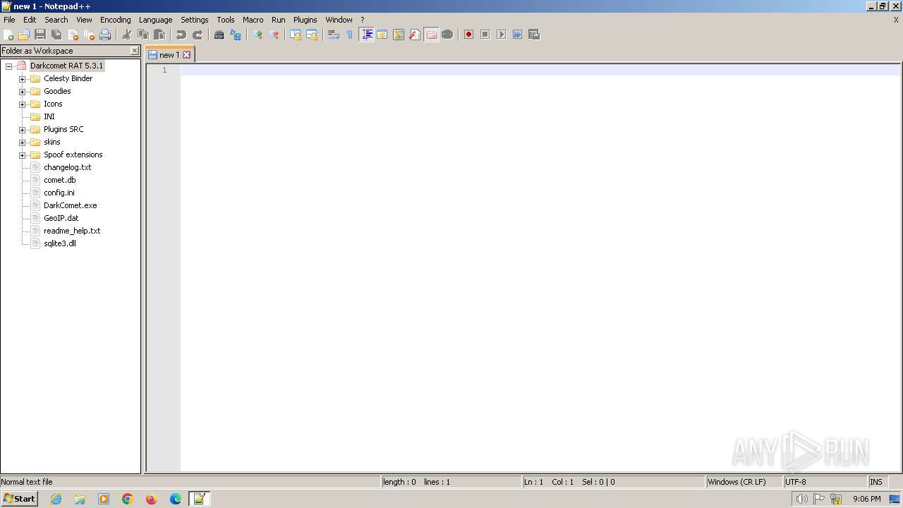The width and height of the screenshot is (903, 508).
Task: Click the Close All toolbar icon
Action: (x=89, y=35)
